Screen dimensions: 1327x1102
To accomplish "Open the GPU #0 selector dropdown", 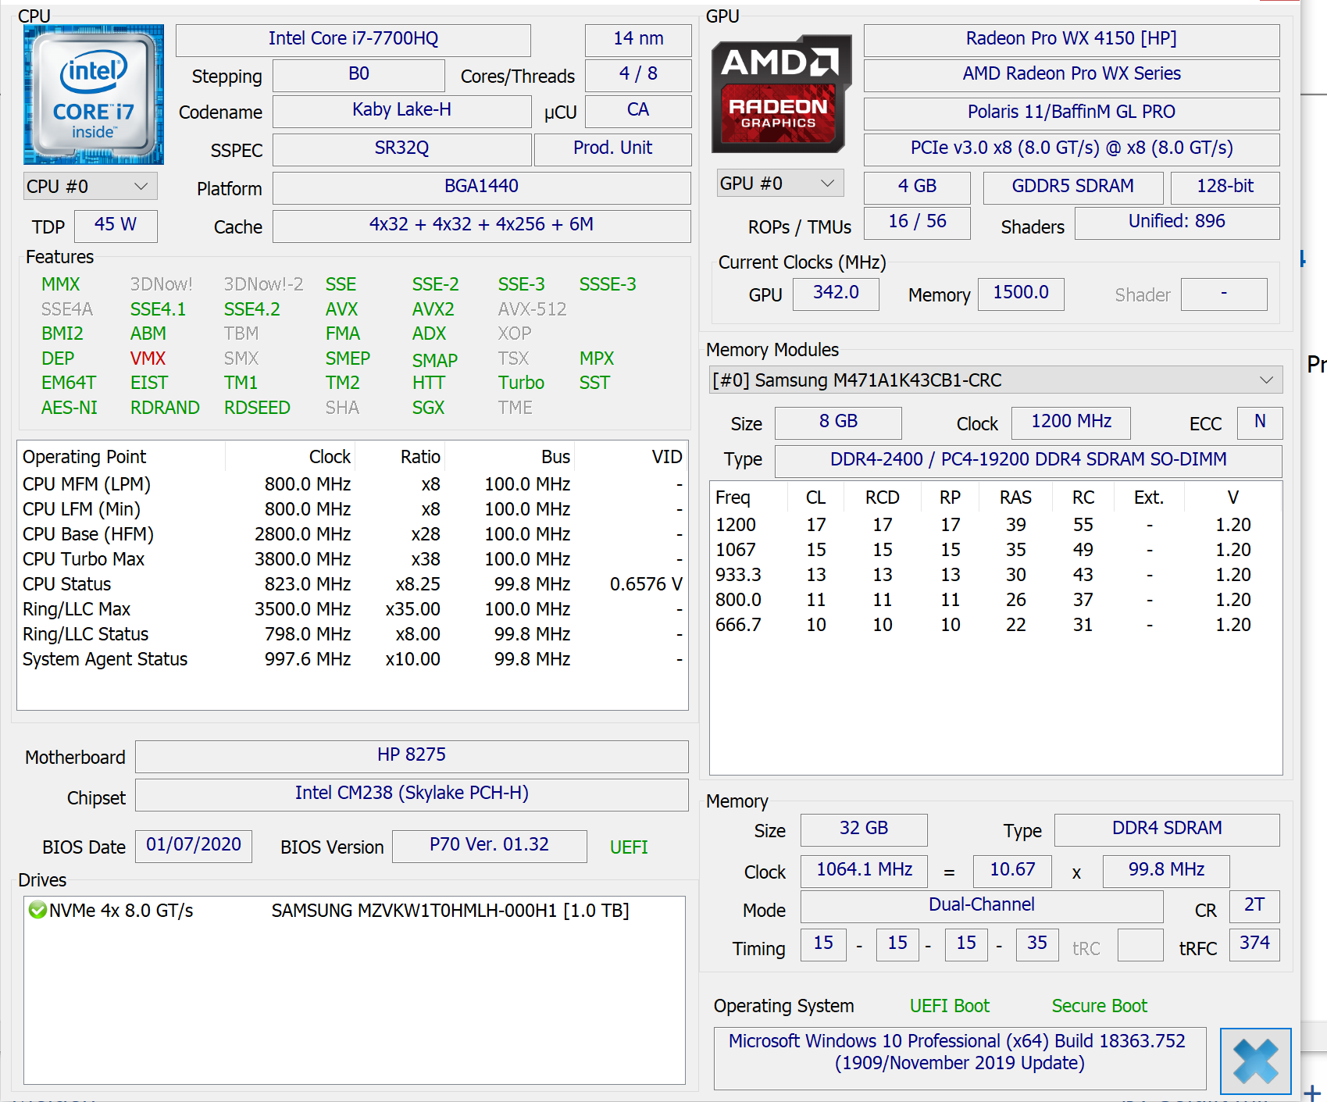I will tap(779, 184).
